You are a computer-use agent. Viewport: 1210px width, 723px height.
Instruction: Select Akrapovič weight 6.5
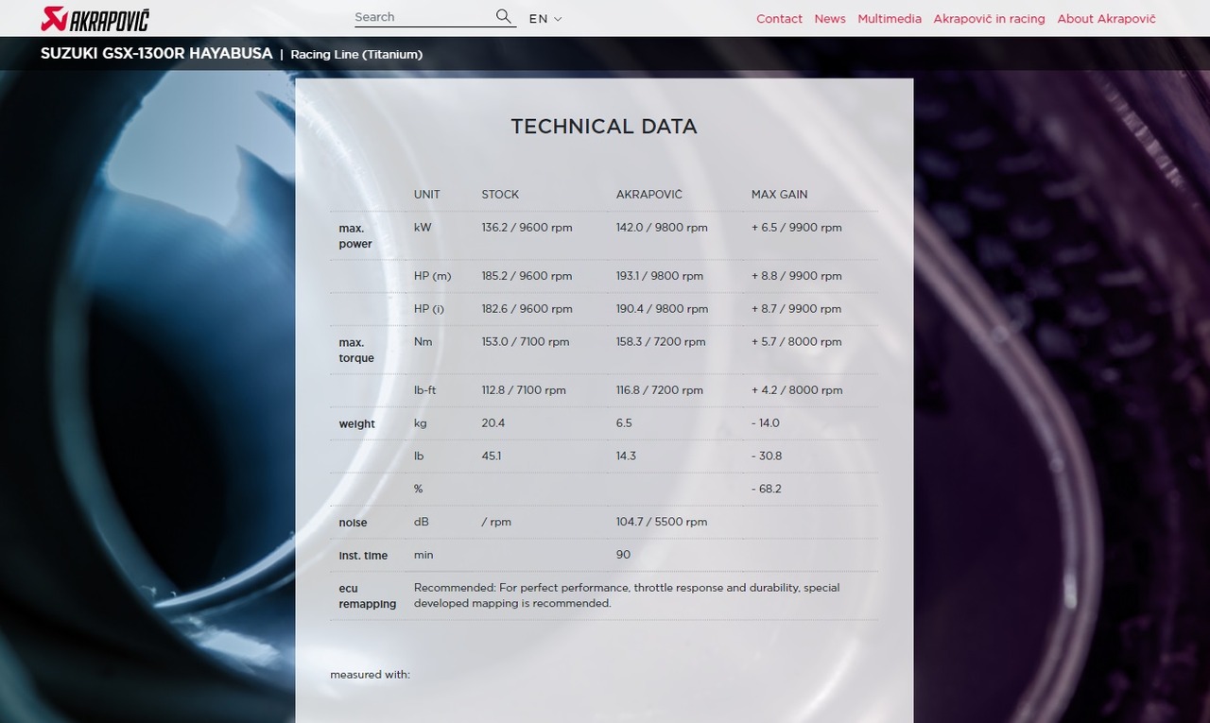(624, 423)
